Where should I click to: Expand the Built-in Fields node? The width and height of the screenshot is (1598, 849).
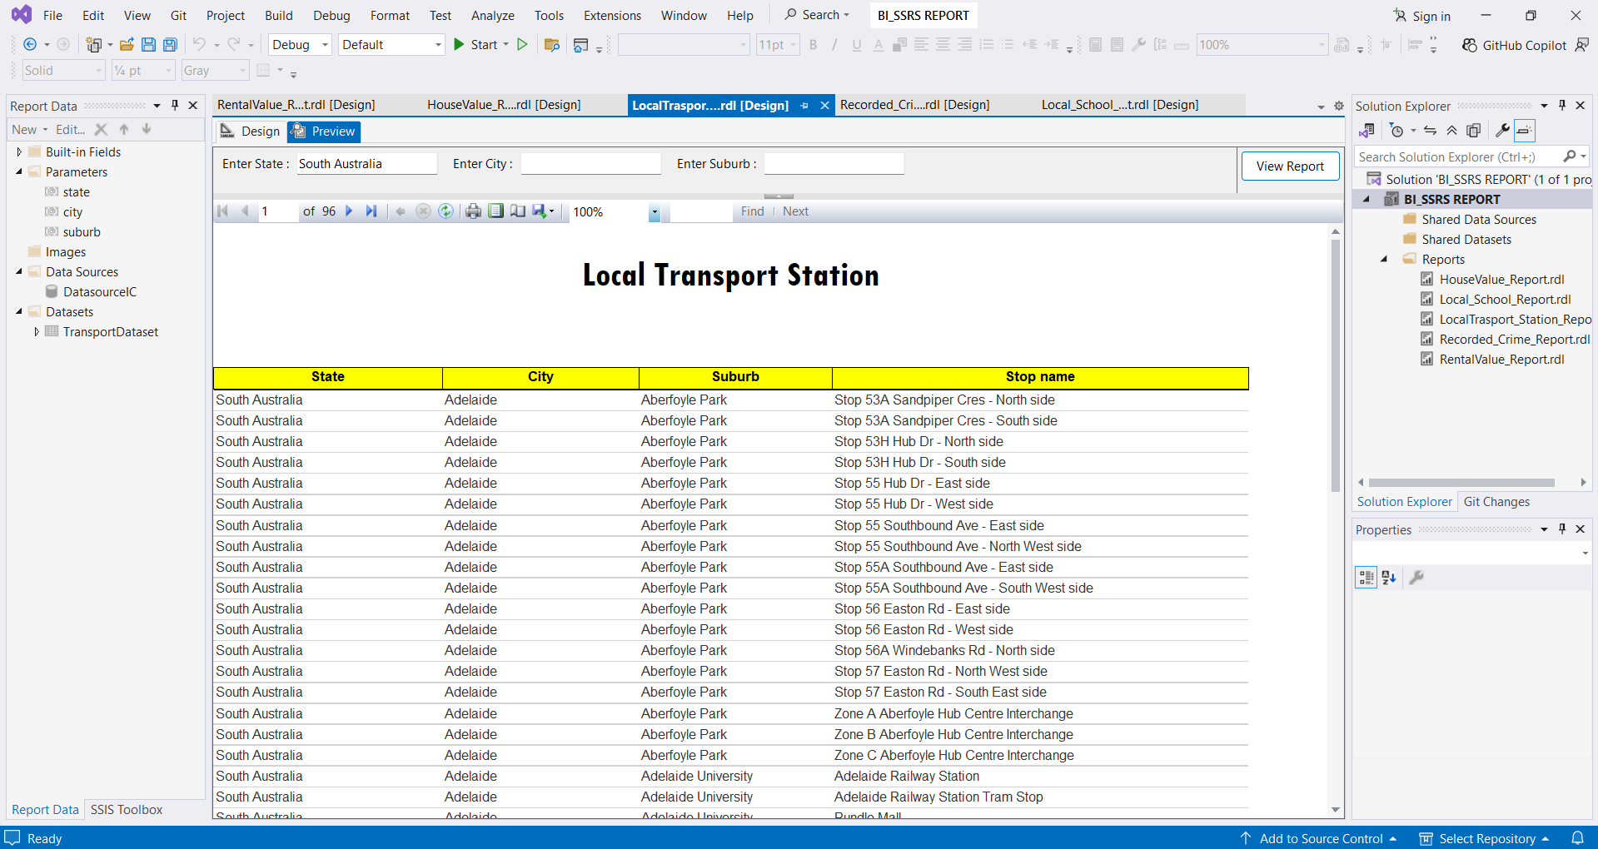click(x=19, y=152)
